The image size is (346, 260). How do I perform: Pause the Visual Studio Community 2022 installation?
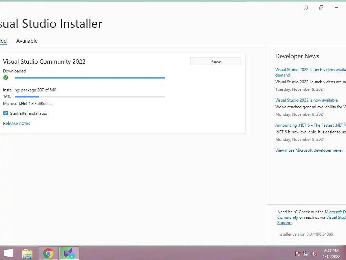(x=216, y=61)
